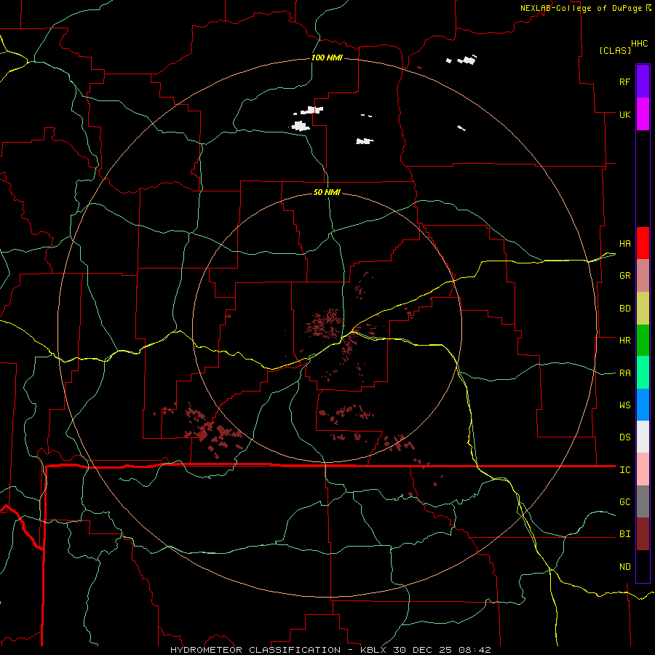Click the "08:42" timestamp
Viewport: 655px width, 655px height.
tap(474, 650)
